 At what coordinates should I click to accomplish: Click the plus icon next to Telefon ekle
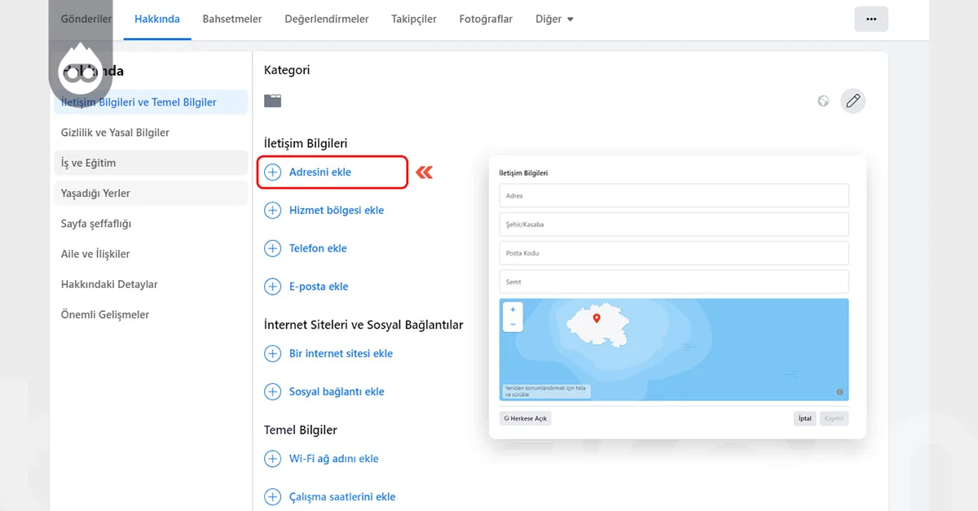(x=272, y=248)
